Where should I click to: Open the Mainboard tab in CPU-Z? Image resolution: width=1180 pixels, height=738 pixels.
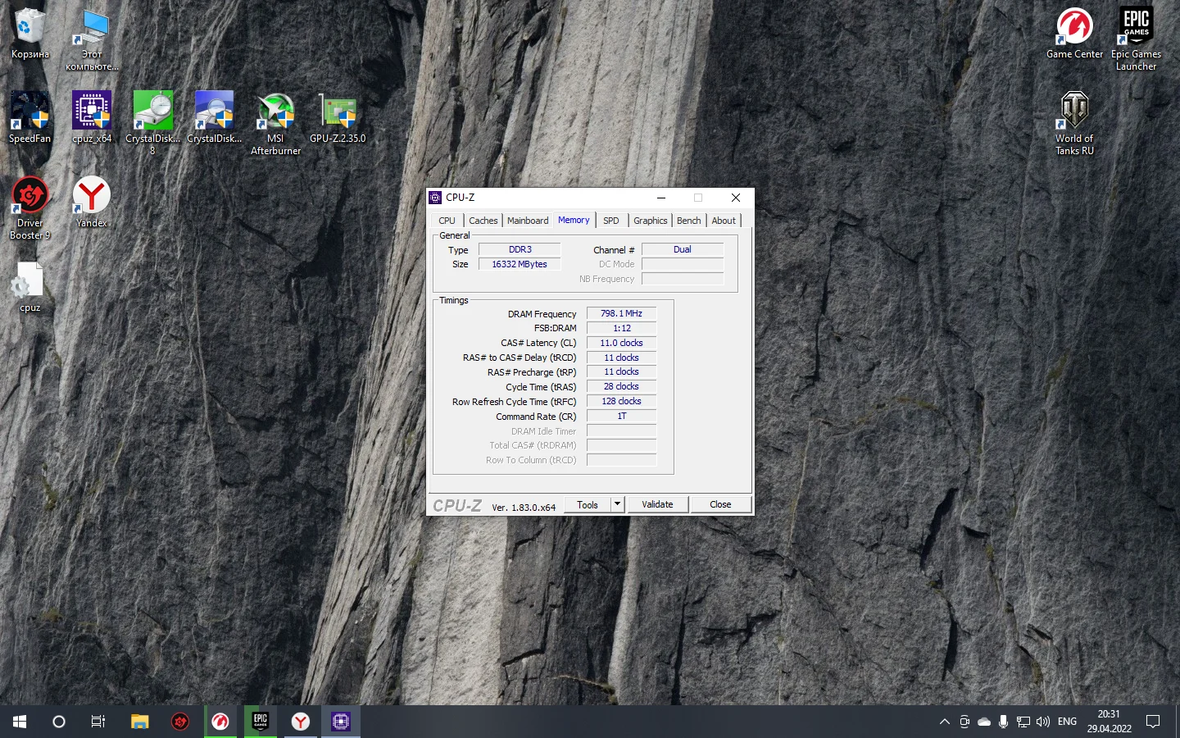pyautogui.click(x=528, y=221)
